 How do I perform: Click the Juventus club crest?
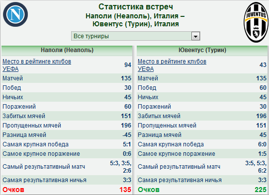pos(256,22)
